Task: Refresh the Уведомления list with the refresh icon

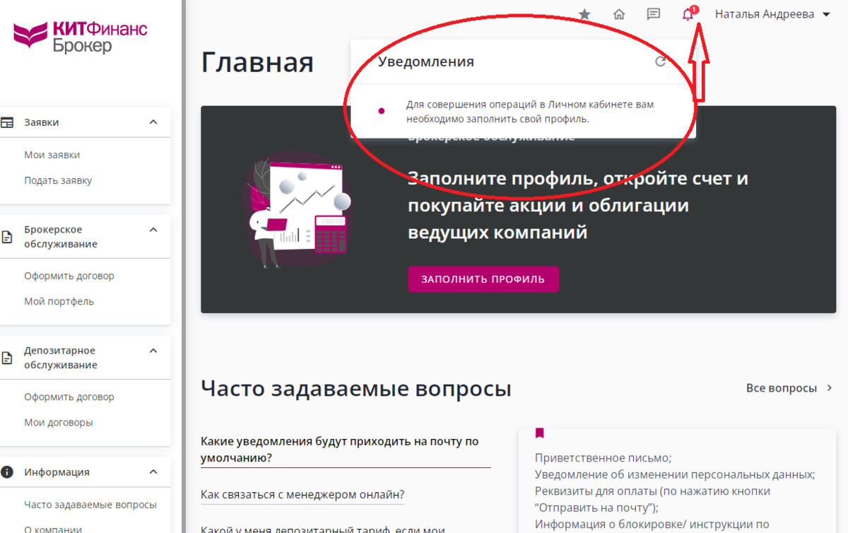Action: 661,61
